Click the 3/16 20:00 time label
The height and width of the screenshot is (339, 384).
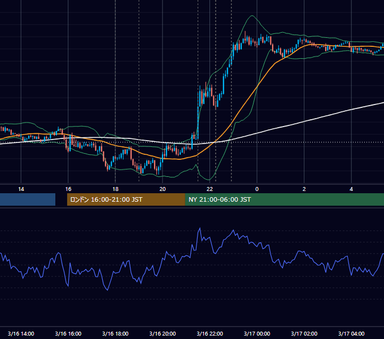click(x=163, y=333)
